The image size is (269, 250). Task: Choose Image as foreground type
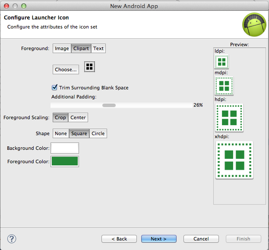click(x=62, y=48)
